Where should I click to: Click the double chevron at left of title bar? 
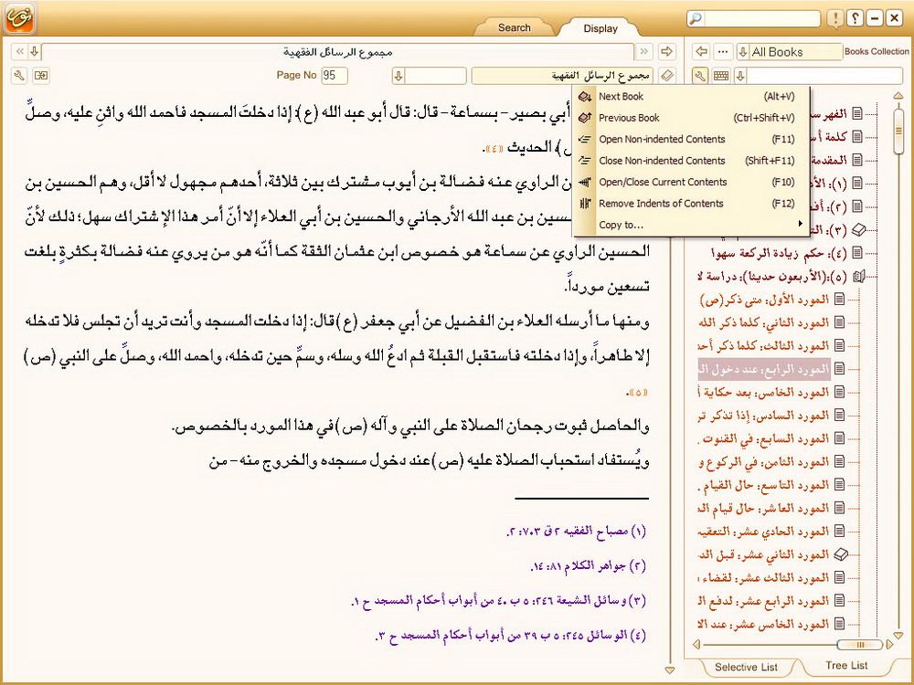click(x=19, y=51)
